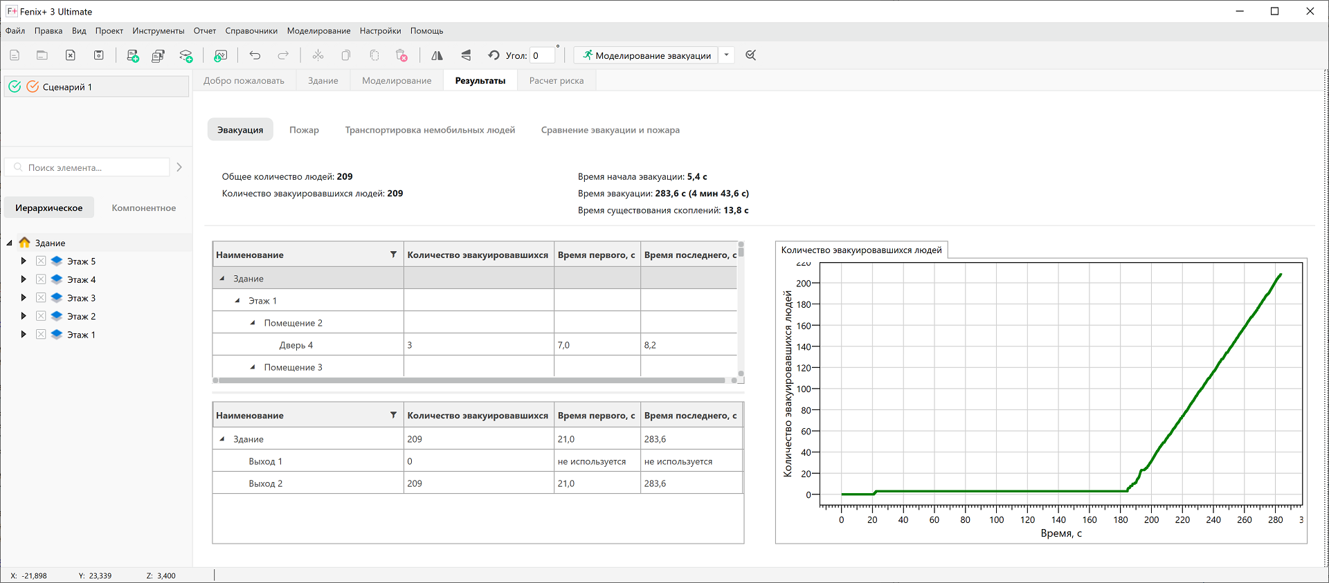Select Сценарий 1 in the scenario list
The width and height of the screenshot is (1329, 583).
[96, 86]
